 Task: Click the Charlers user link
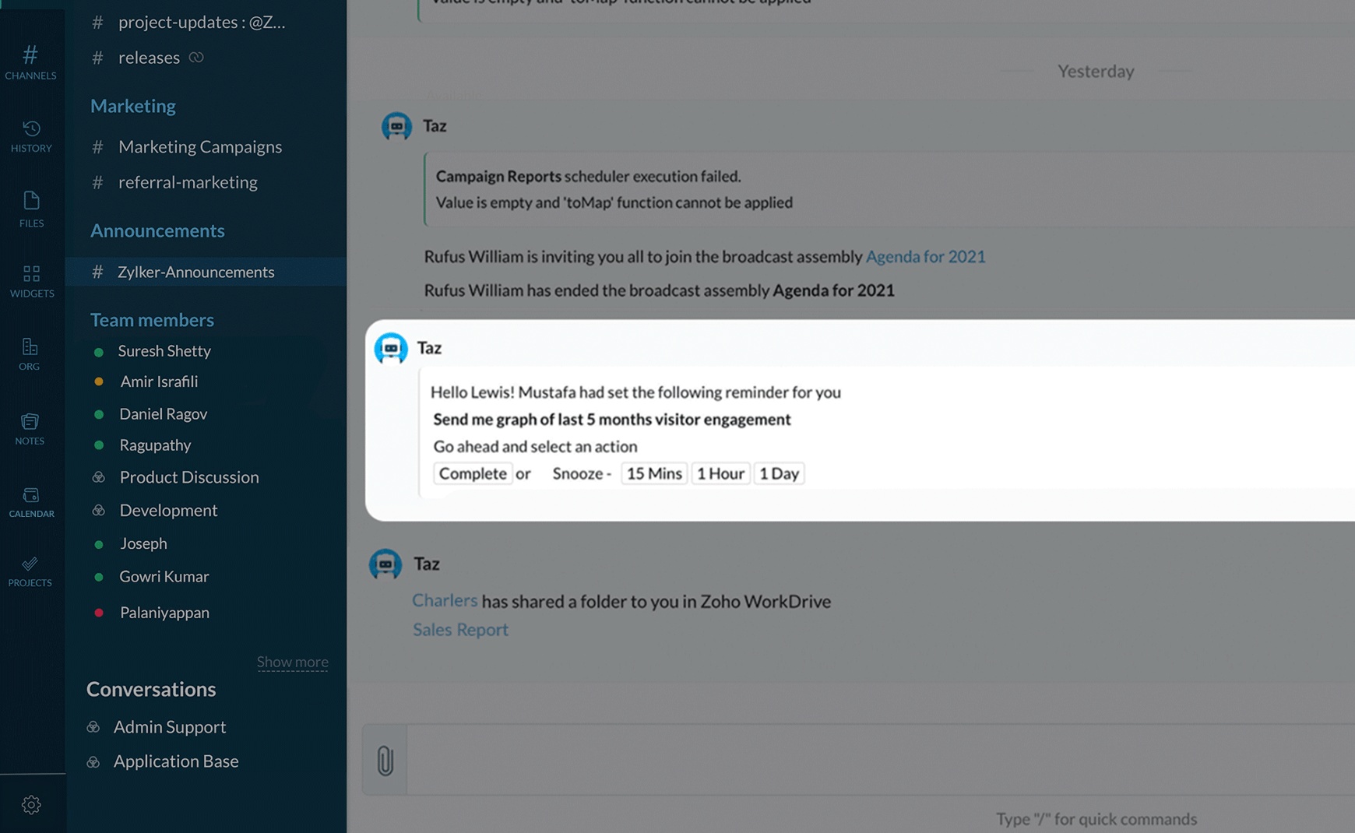point(445,600)
